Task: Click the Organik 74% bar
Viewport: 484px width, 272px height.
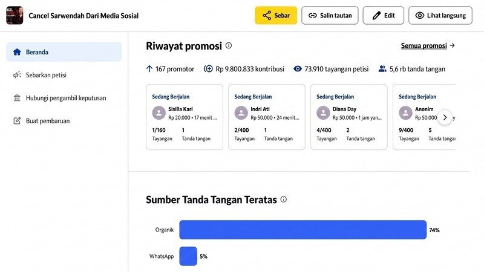Action: [x=303, y=230]
